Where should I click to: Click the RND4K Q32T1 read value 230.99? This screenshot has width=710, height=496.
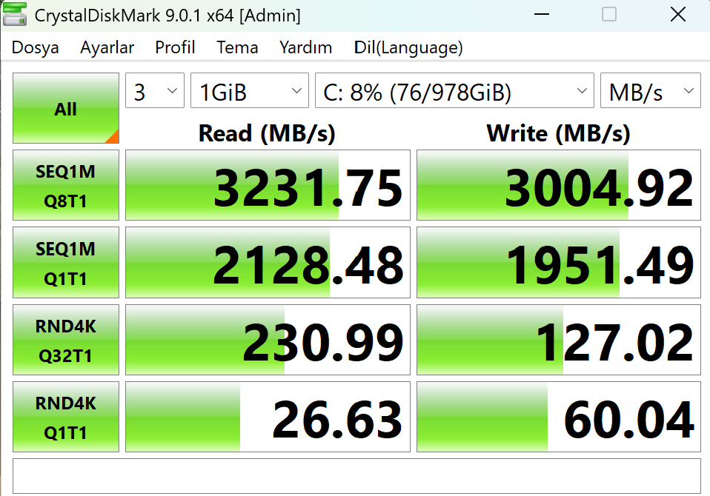[268, 340]
